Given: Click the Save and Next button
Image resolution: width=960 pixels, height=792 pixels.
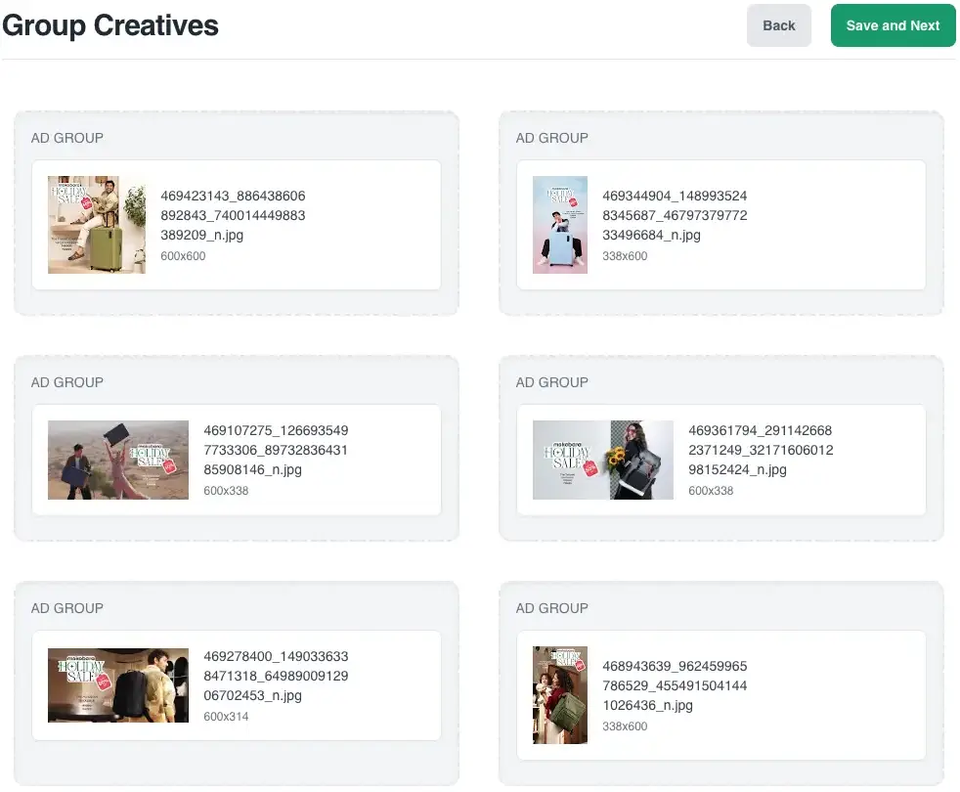Looking at the screenshot, I should pyautogui.click(x=893, y=25).
